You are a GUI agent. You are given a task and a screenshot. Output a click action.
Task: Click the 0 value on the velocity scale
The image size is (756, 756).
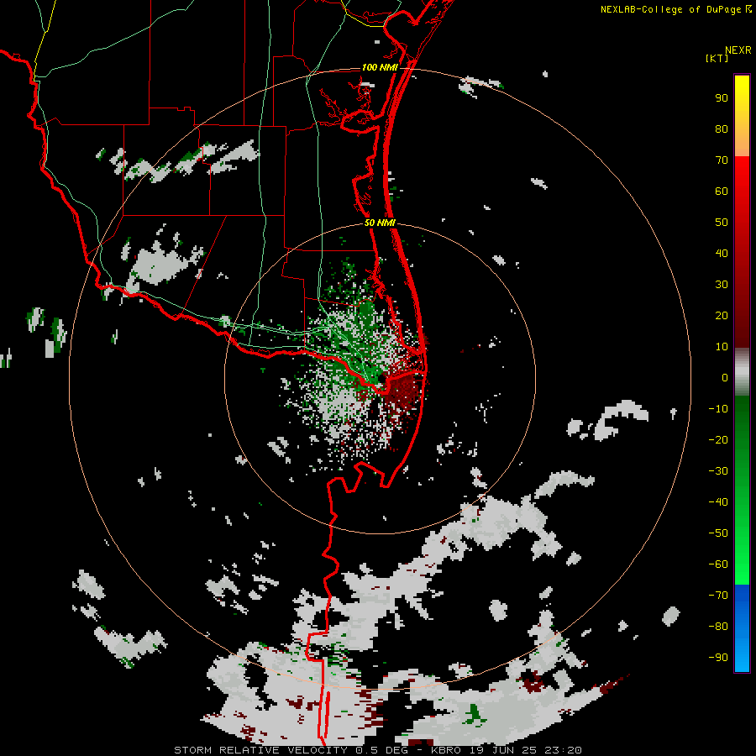pos(725,378)
